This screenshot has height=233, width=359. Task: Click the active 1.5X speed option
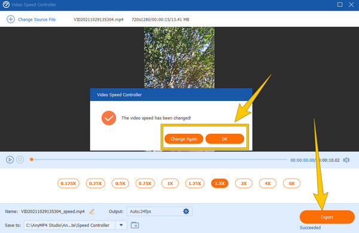pos(220,183)
